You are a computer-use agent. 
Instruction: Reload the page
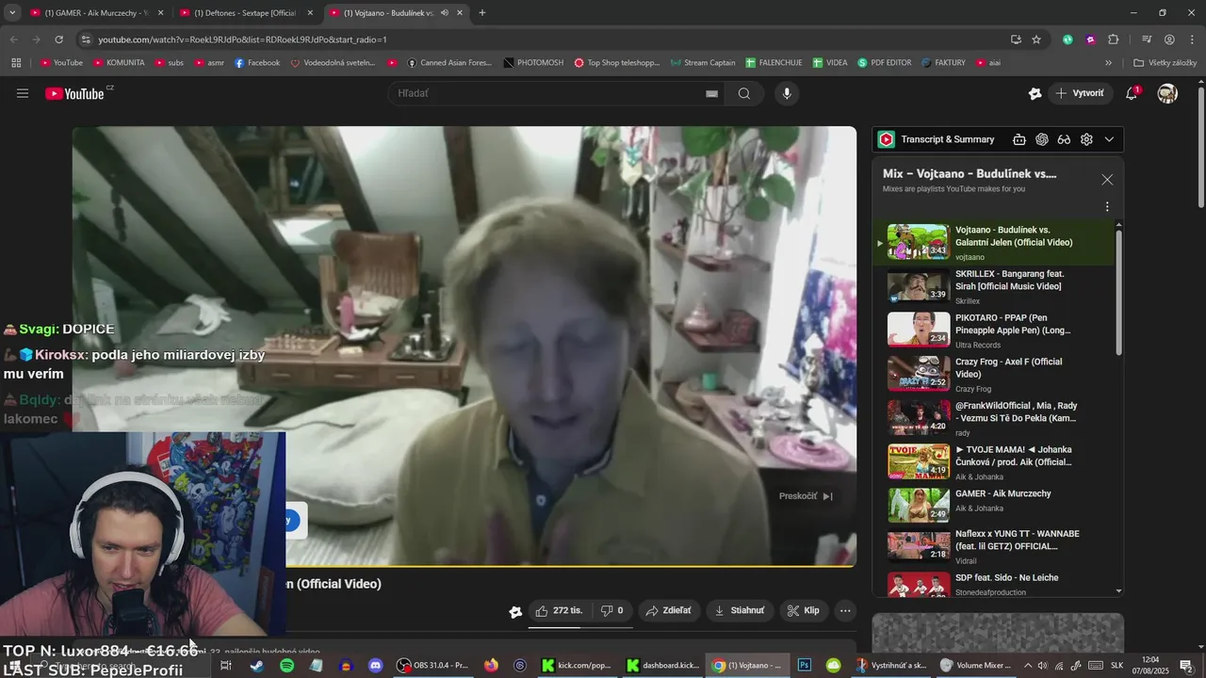pos(58,40)
